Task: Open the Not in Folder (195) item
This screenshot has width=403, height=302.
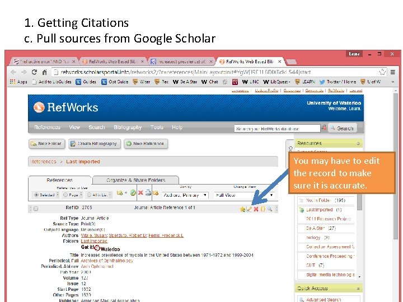Action: 325,200
